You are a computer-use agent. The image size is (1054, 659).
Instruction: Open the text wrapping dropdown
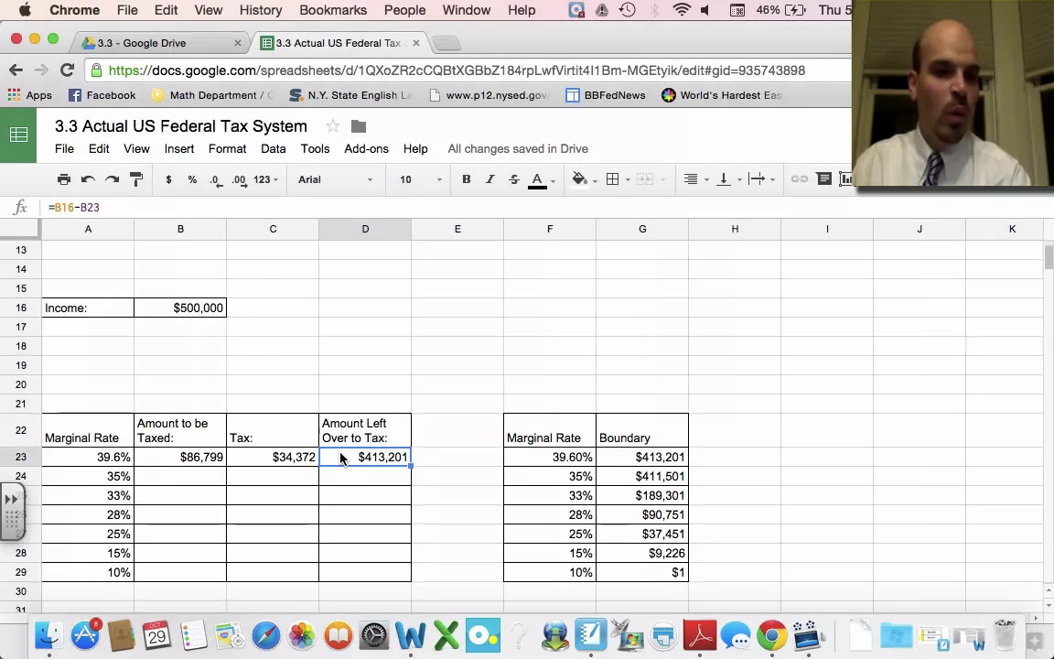[x=762, y=179]
